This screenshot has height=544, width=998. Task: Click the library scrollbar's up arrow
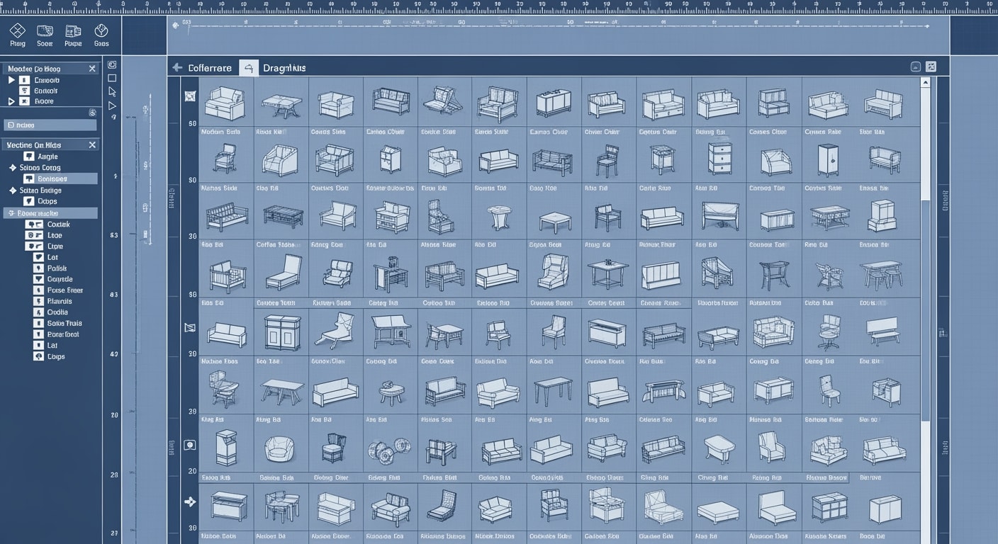pos(925,83)
